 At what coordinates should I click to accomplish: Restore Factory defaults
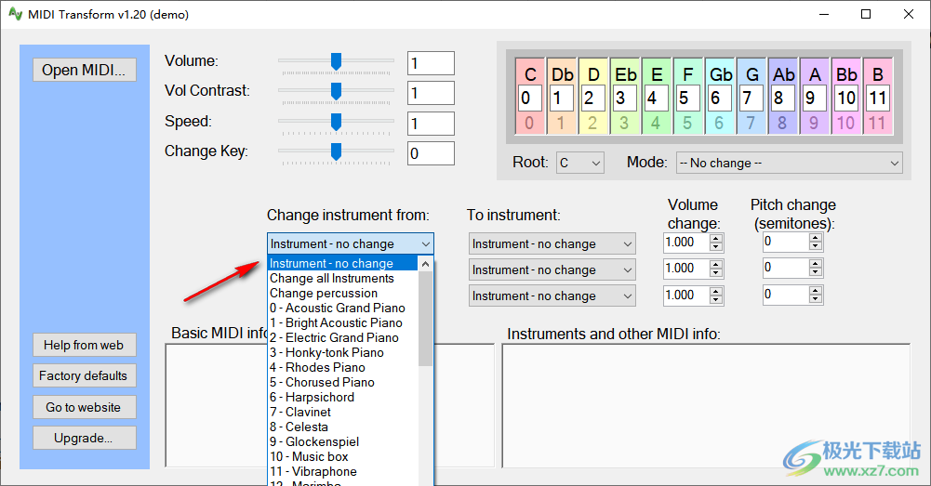[85, 375]
